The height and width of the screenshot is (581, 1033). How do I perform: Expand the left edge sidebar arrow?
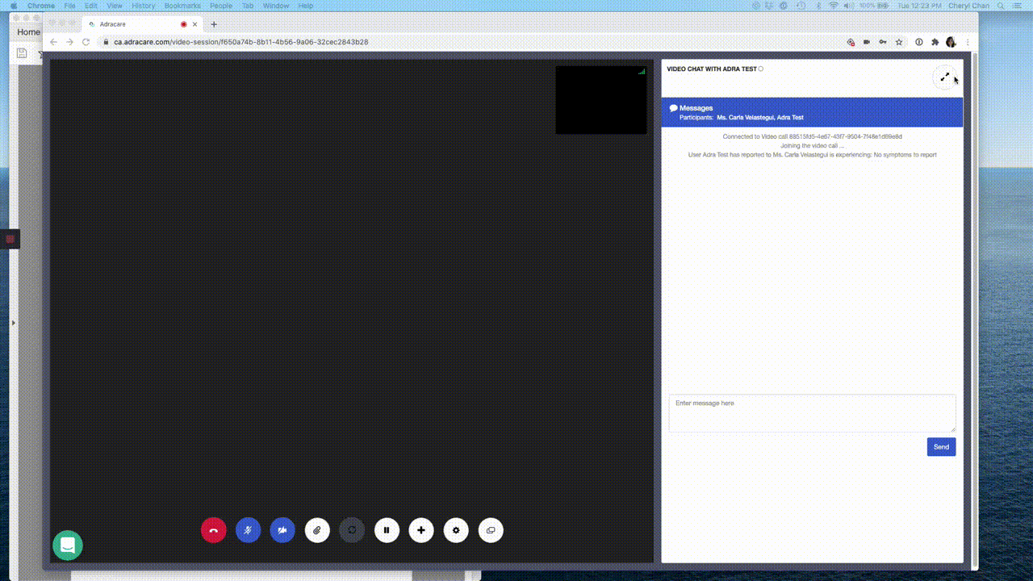point(13,323)
